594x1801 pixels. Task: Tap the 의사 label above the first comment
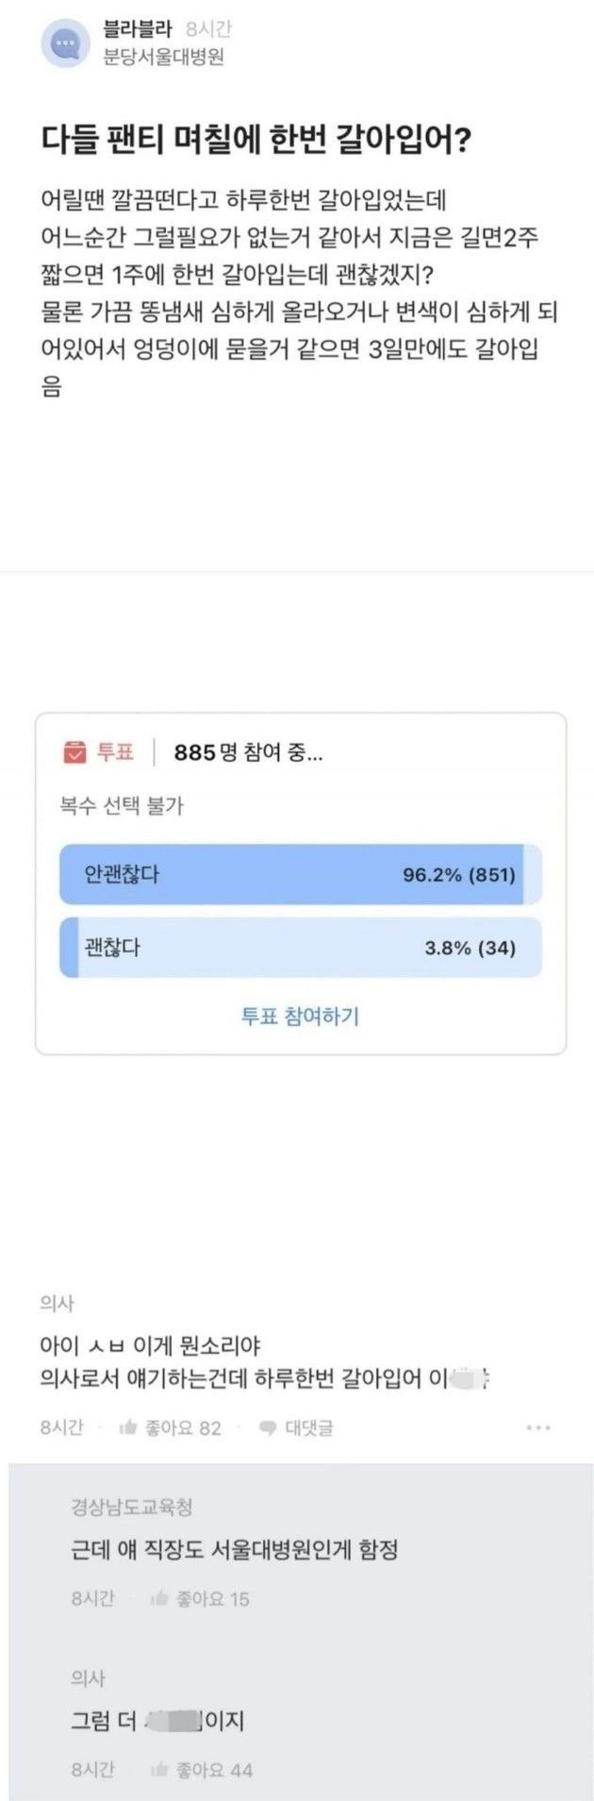(x=57, y=1304)
